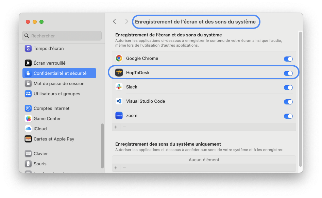Click the Slack app icon
This screenshot has height=198, width=322.
click(119, 87)
